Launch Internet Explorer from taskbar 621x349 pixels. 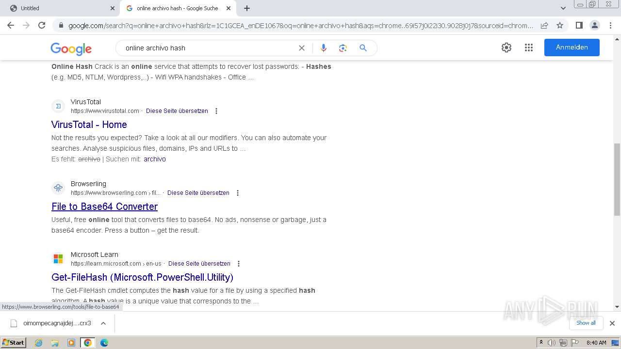38,343
